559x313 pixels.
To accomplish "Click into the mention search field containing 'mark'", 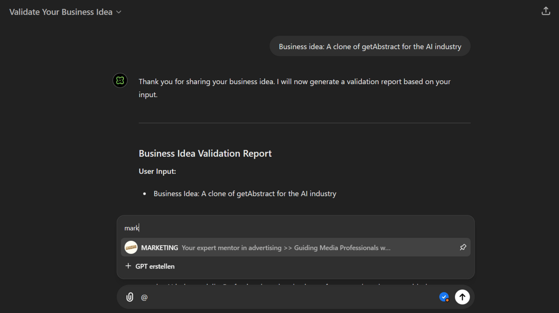I will (x=296, y=228).
